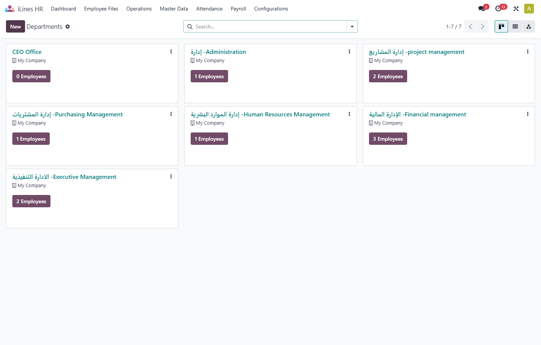Screen dimensions: 541x345
Task: Focus the Search input field
Action: click(270, 27)
